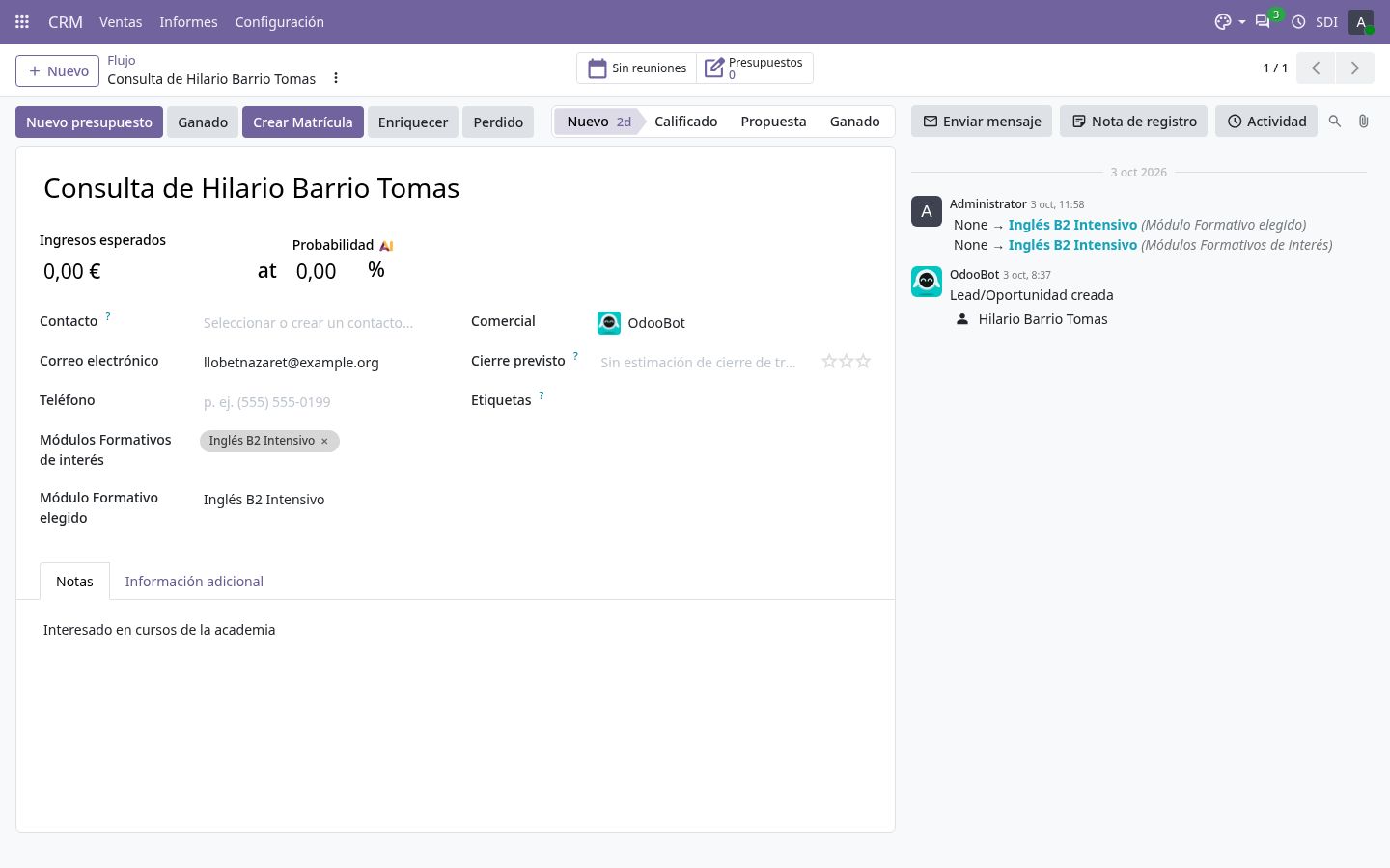The image size is (1390, 868).
Task: Click the OdooBot avatar in chatter
Action: 927,282
